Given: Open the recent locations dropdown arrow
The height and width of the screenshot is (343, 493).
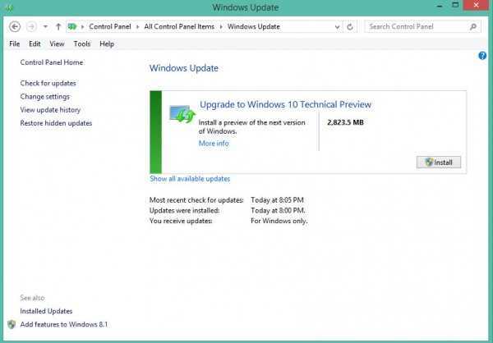Looking at the screenshot, I should [45, 27].
